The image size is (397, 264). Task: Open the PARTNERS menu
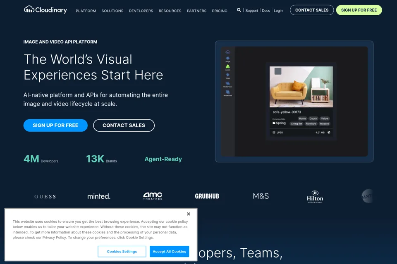(x=197, y=11)
